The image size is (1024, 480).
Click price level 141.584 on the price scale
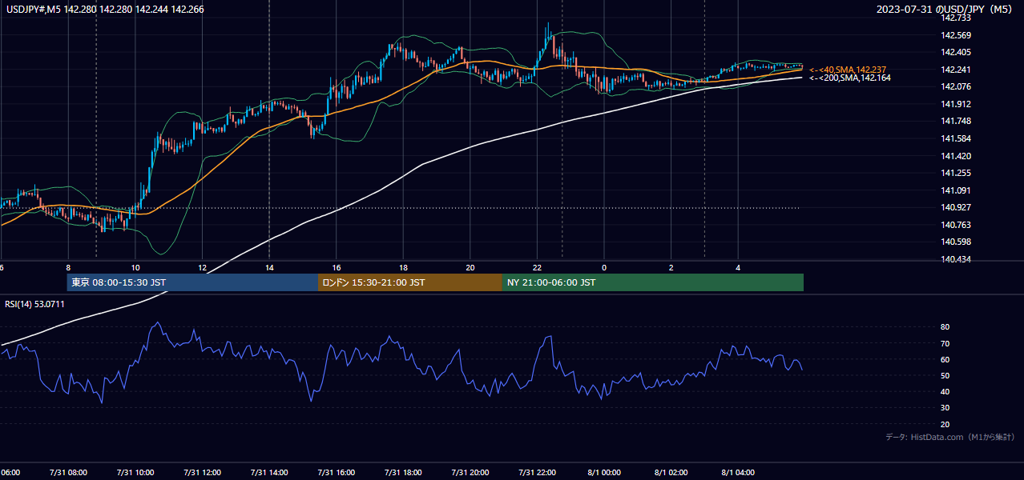pyautogui.click(x=957, y=138)
